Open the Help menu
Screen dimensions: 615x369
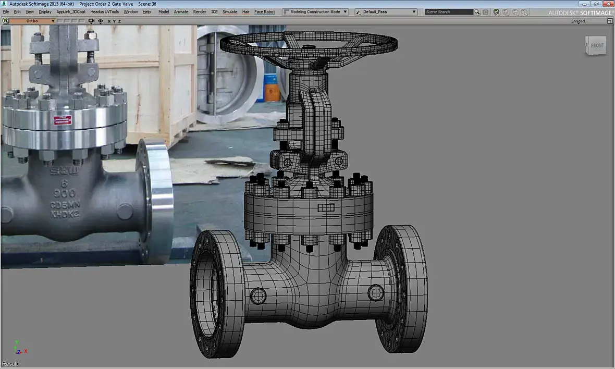click(146, 12)
